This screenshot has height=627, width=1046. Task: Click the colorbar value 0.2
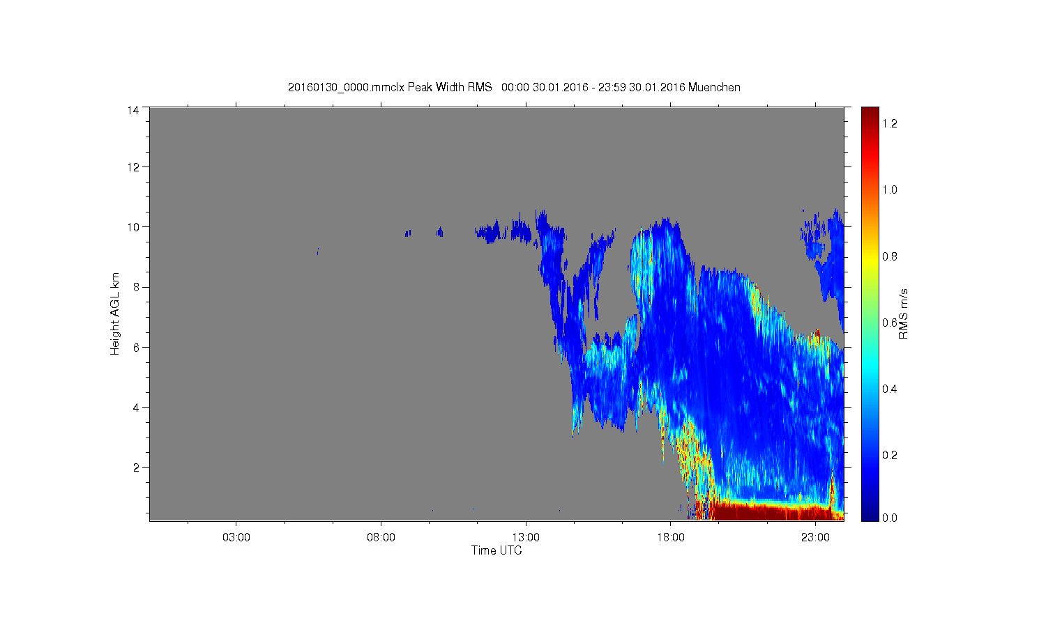[x=890, y=455]
